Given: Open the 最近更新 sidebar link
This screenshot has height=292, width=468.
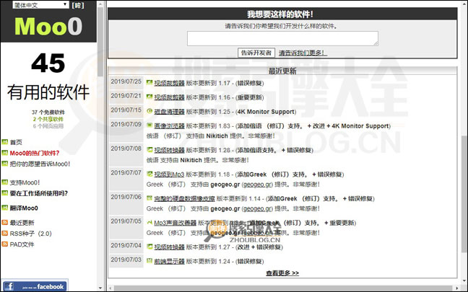Looking at the screenshot, I should 22,223.
